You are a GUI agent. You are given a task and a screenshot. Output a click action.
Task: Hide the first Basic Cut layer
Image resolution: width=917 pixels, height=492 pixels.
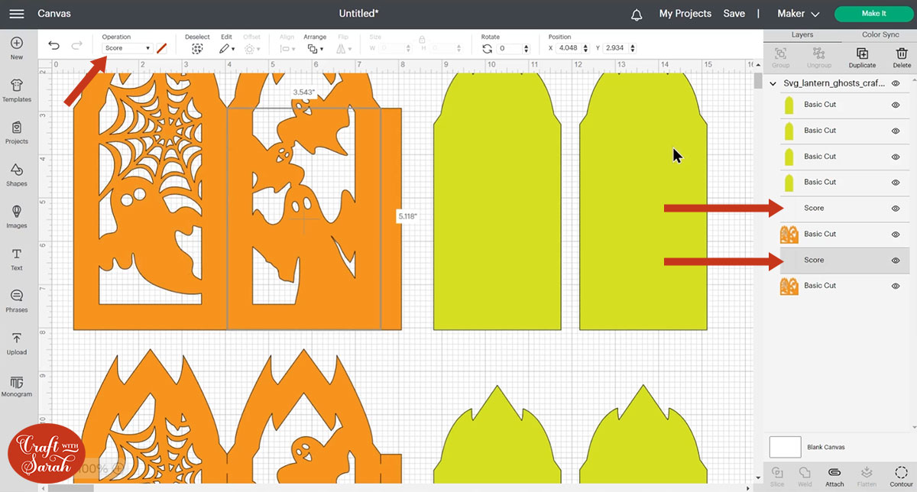[896, 105]
